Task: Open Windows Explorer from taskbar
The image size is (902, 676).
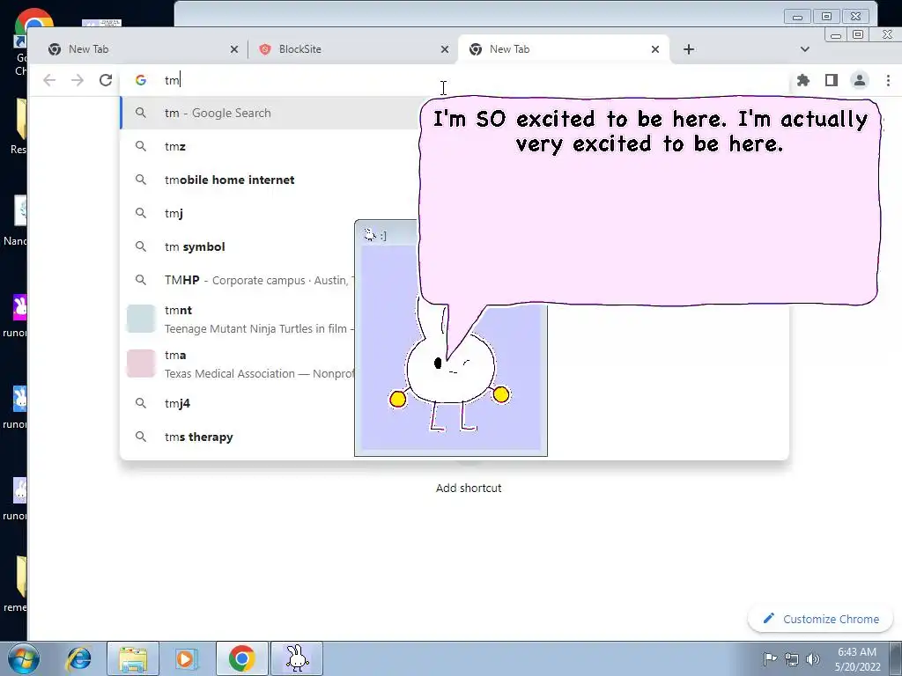Action: click(133, 658)
